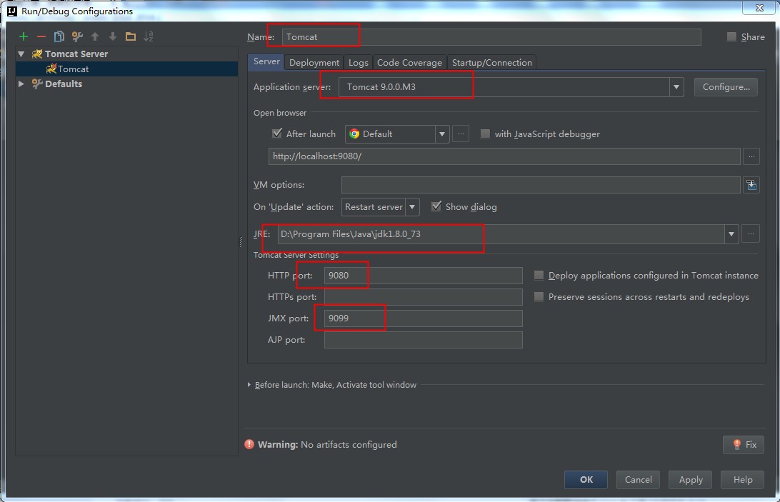Screen dimensions: 780x502
Task: Enable the Share checkbox
Action: tap(731, 36)
